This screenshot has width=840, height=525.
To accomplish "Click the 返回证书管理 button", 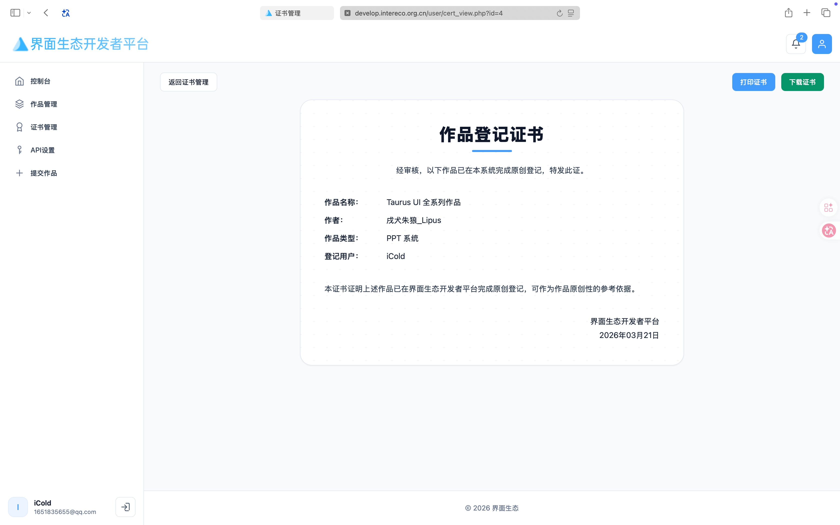I will tap(188, 82).
